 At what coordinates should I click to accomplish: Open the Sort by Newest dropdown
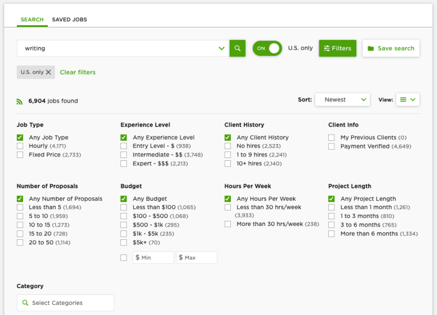(x=342, y=100)
